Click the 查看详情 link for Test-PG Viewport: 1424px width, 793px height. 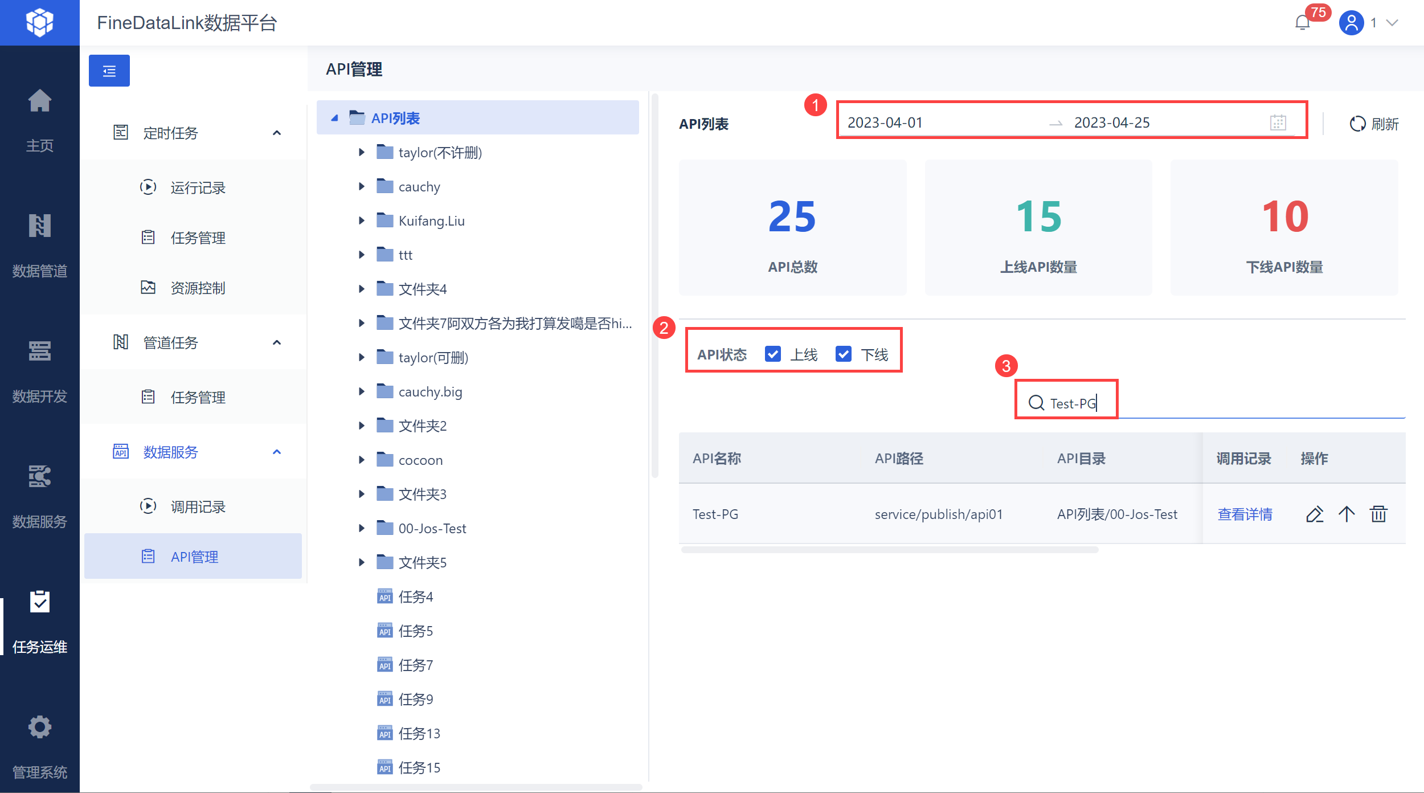(1245, 514)
